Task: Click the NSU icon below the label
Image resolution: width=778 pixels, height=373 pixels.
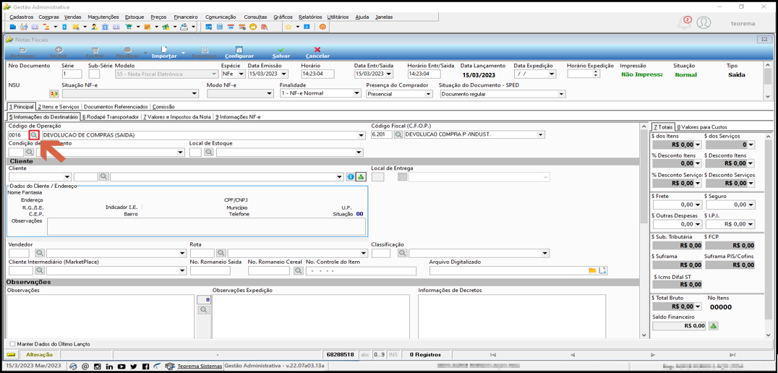Action: click(x=54, y=94)
